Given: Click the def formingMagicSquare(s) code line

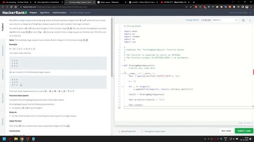Looking at the screenshot, I should pos(139,65).
